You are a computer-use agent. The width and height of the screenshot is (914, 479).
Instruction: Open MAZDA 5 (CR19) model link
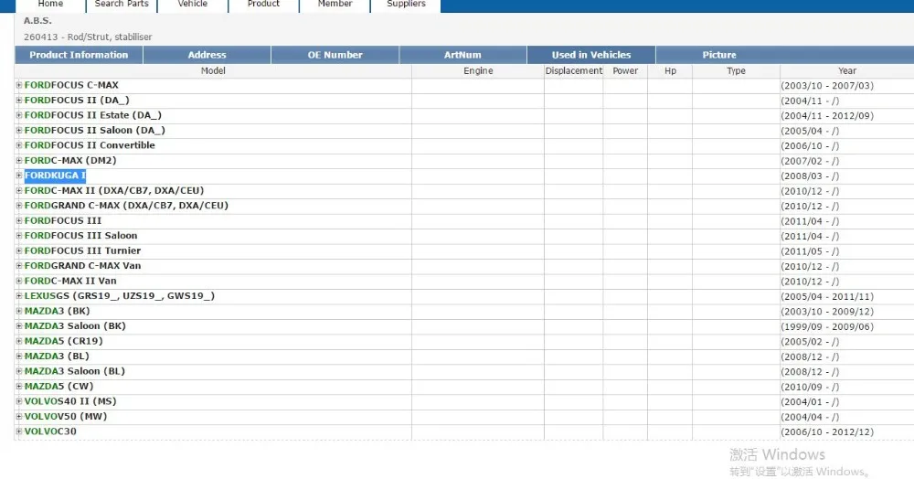pyautogui.click(x=64, y=341)
